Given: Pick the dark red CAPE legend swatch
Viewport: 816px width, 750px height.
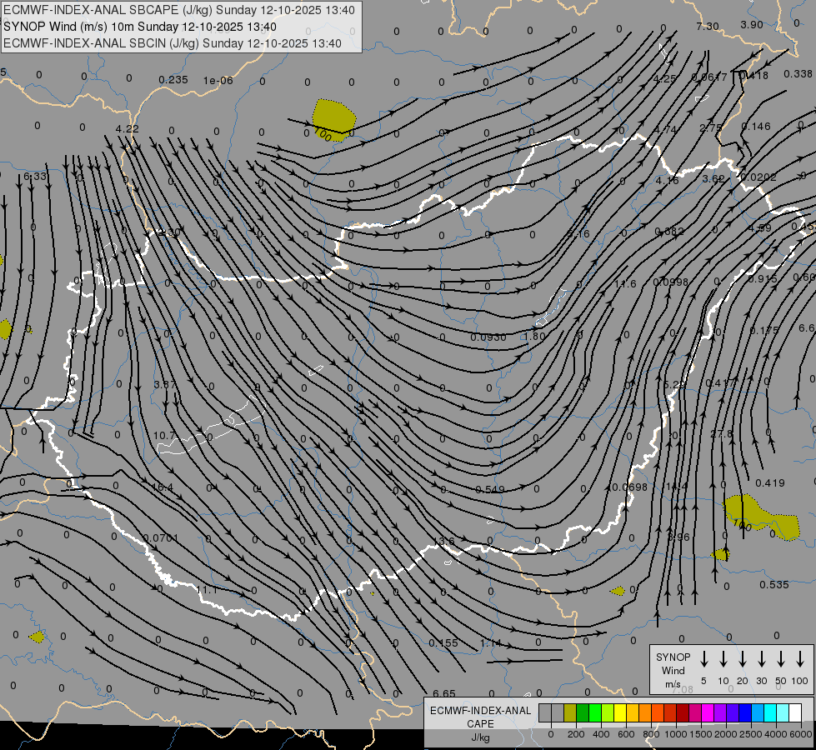Looking at the screenshot, I should pos(683,713).
